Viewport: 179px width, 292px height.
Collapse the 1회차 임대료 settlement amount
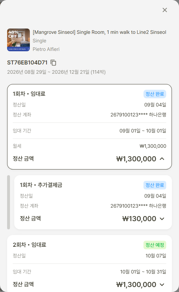162,159
